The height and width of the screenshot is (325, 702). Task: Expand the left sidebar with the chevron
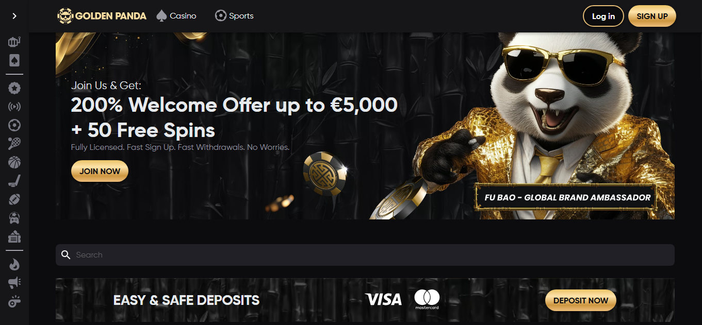[x=14, y=16]
